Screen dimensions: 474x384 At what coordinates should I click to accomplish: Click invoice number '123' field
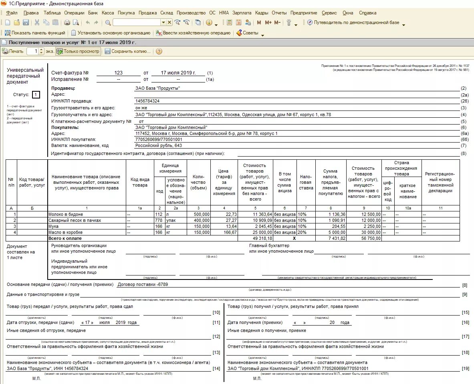pyautogui.click(x=119, y=73)
